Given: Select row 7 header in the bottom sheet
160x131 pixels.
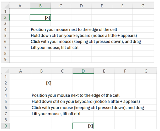Looking at the screenshot, I should tap(5, 114).
